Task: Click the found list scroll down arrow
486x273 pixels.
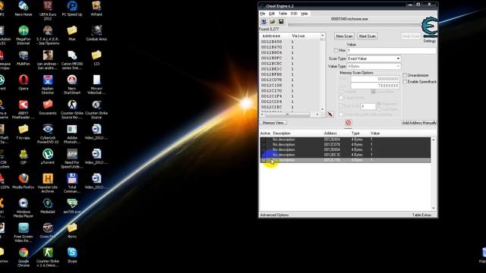Action: click(323, 109)
